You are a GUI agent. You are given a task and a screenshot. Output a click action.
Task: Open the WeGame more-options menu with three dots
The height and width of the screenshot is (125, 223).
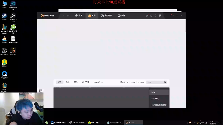170,16
